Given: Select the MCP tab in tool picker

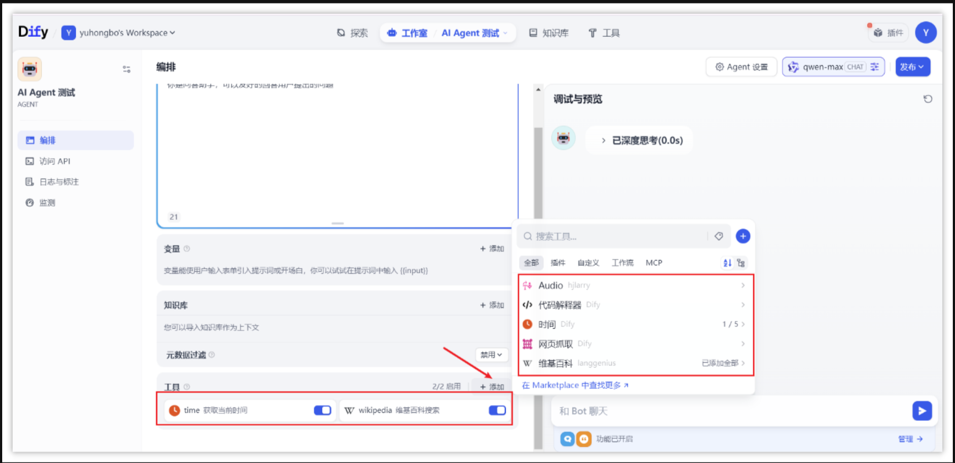Looking at the screenshot, I should (654, 263).
